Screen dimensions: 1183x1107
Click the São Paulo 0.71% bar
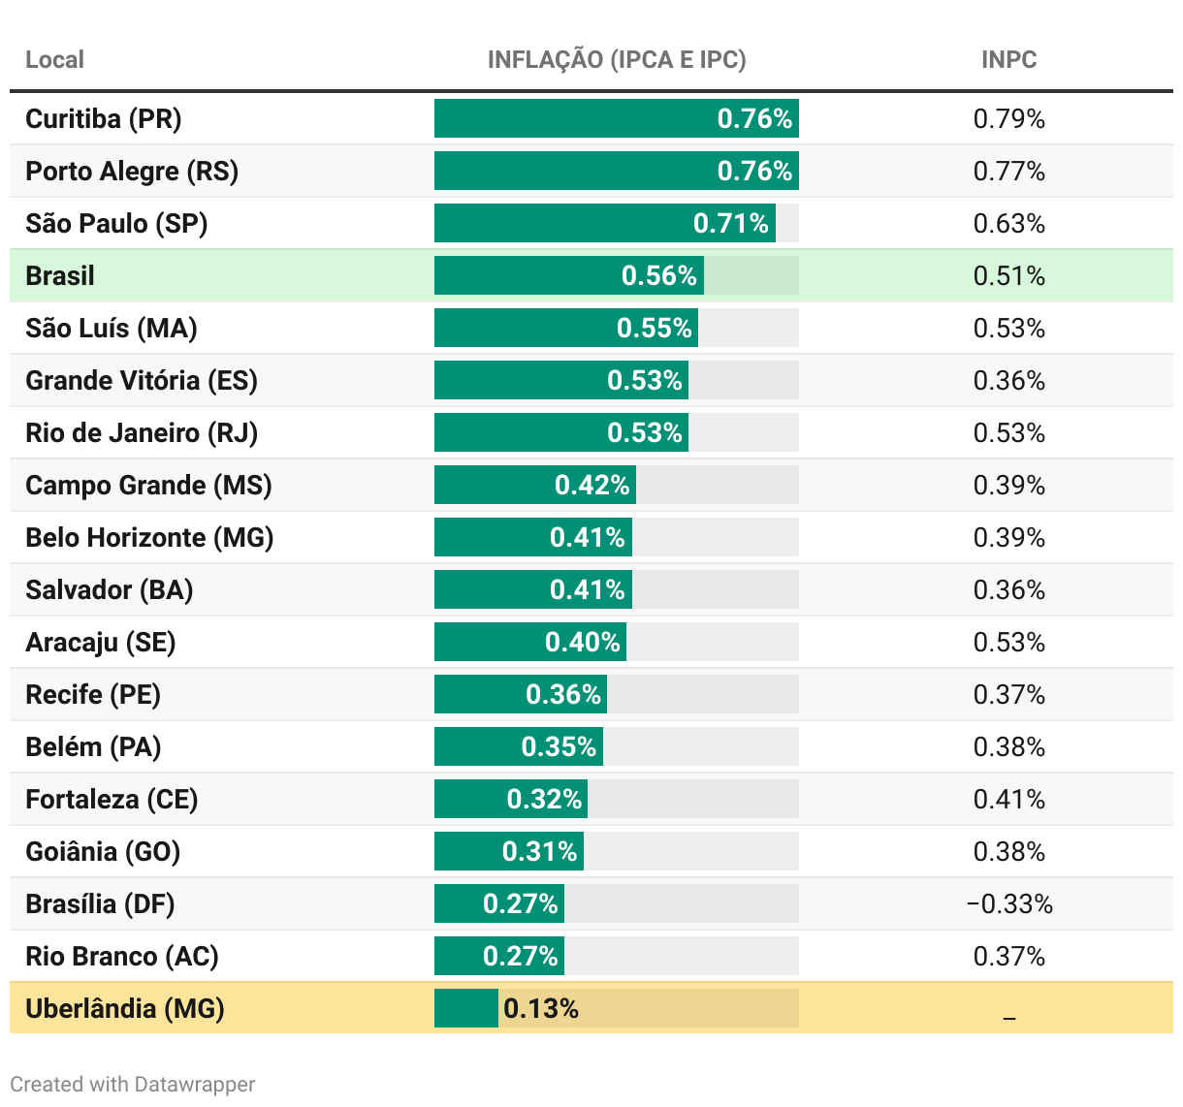[x=604, y=224]
